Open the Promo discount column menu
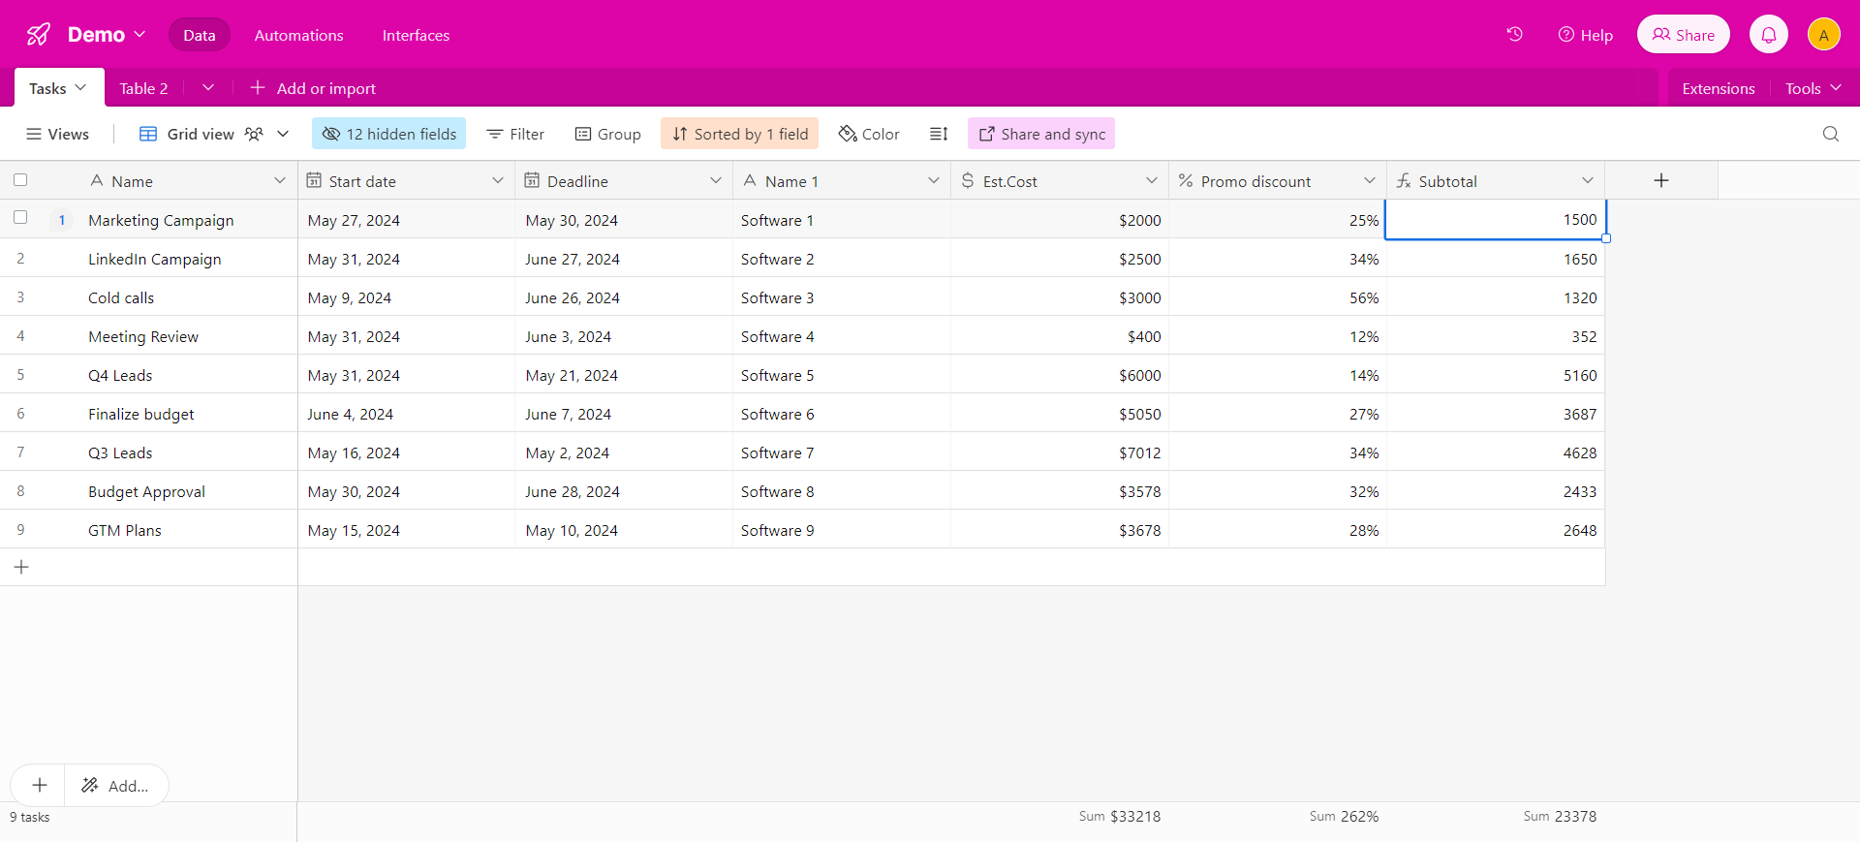The height and width of the screenshot is (842, 1860). click(x=1370, y=180)
